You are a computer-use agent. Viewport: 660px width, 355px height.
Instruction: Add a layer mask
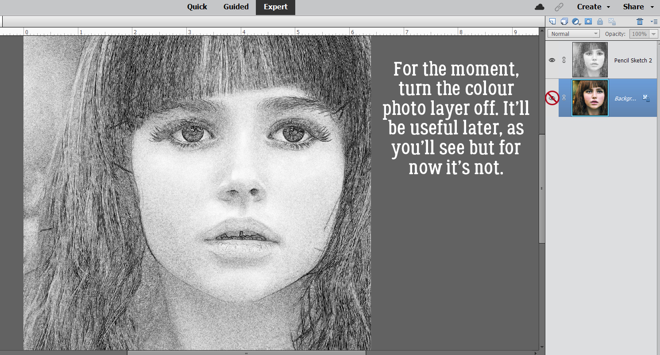588,21
